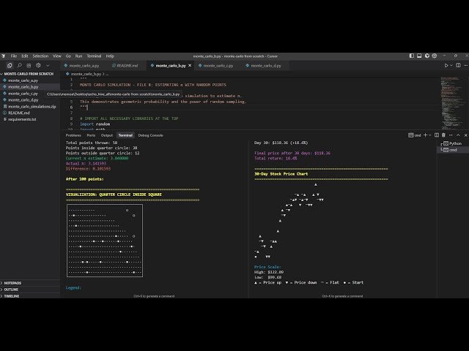Open run options dropdown beside play button
469x351 pixels.
[x=451, y=65]
